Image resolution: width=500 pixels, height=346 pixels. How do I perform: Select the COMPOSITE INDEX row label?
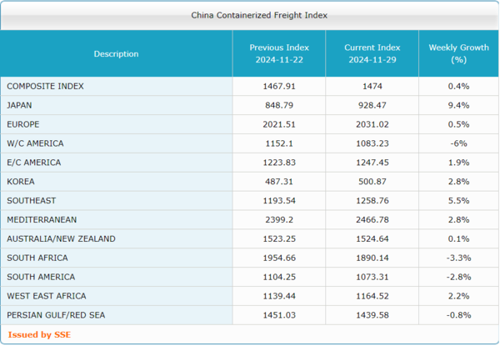(x=45, y=86)
